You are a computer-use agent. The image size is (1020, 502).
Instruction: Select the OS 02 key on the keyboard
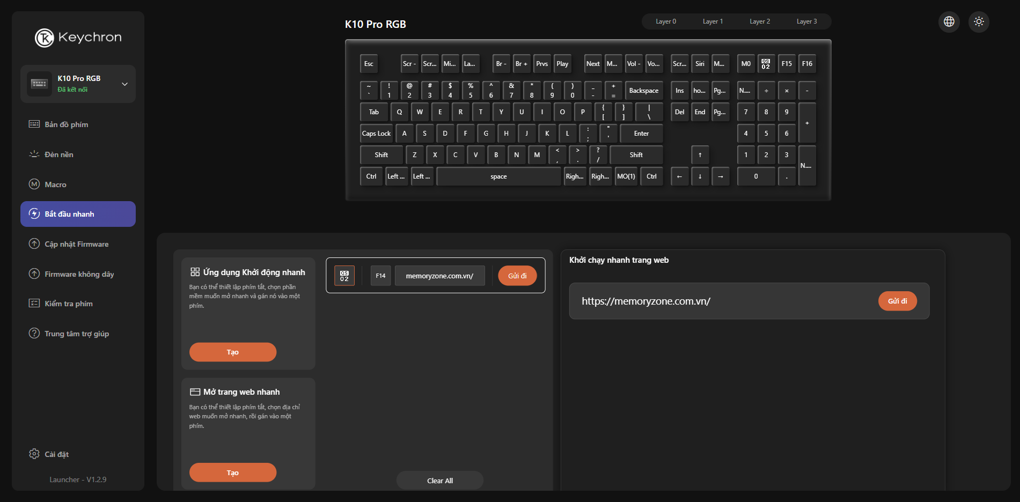pyautogui.click(x=766, y=64)
